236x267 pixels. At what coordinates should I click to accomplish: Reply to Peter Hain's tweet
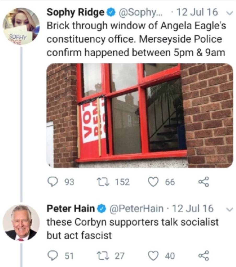tap(53, 256)
